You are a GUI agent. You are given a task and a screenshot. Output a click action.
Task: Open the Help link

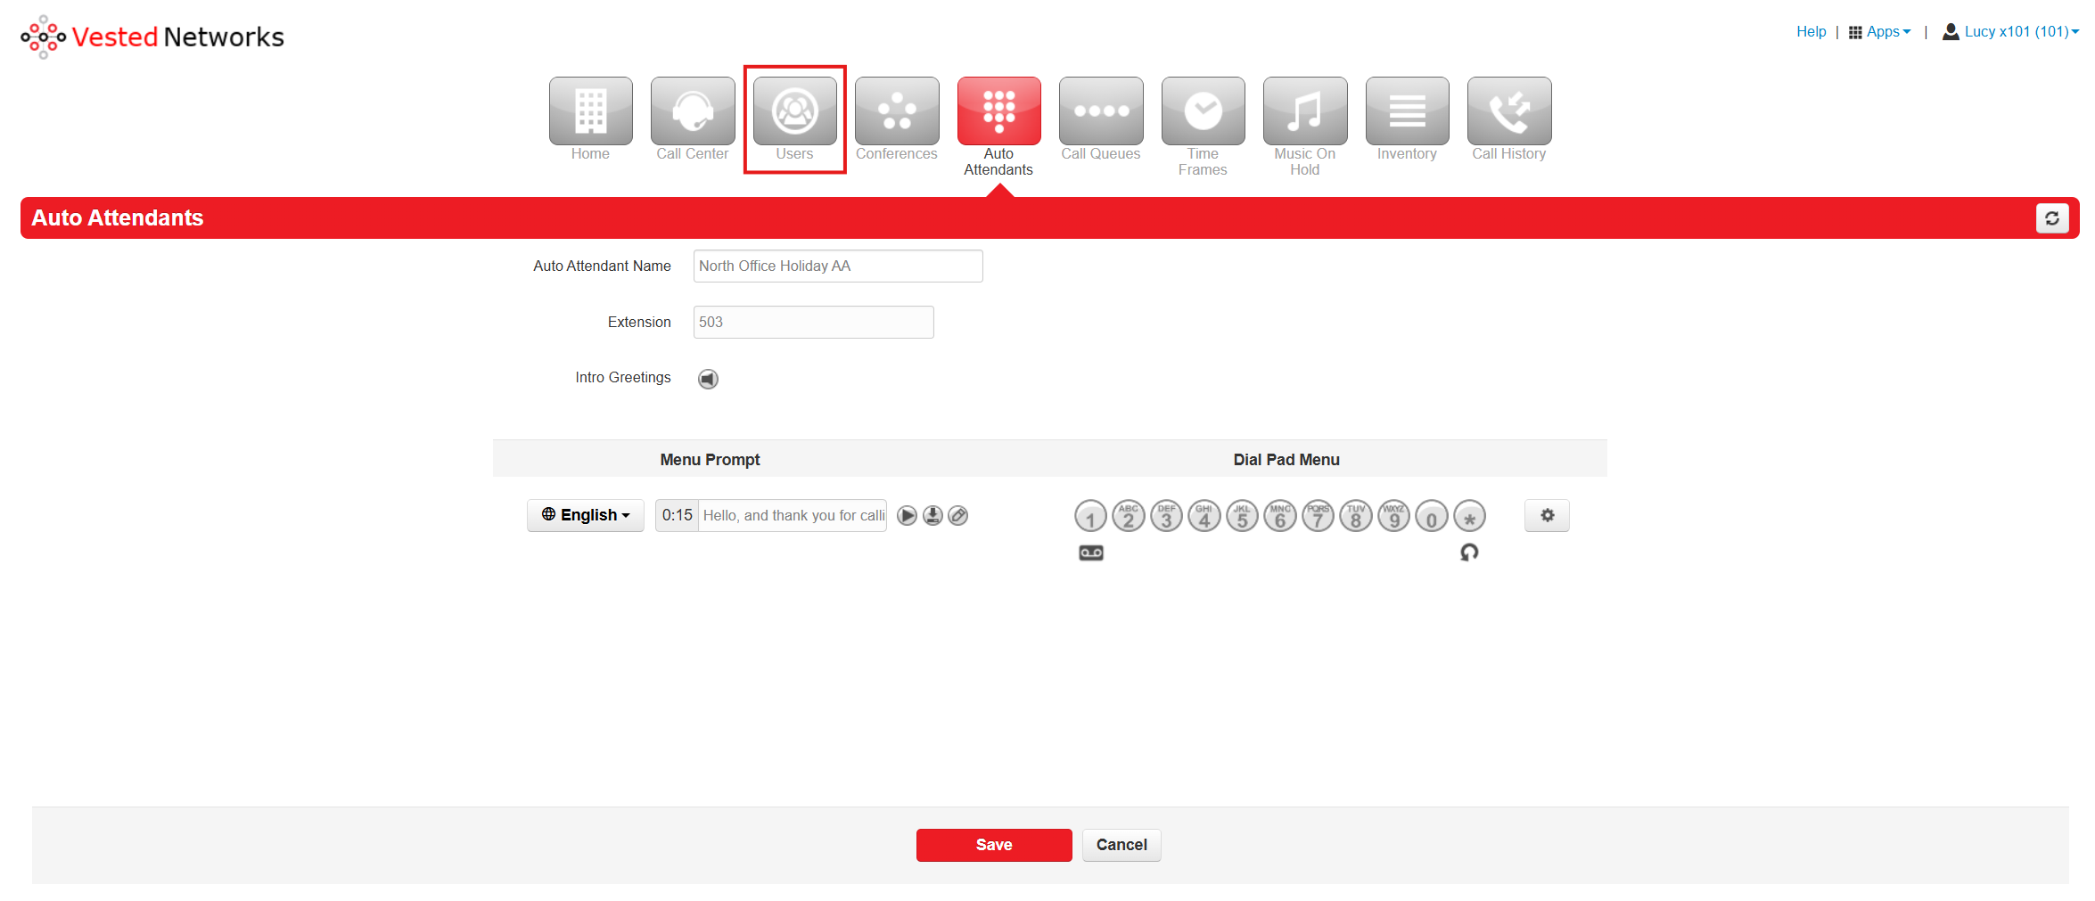pos(1811,32)
